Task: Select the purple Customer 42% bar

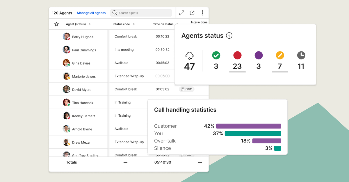Action: pyautogui.click(x=249, y=126)
